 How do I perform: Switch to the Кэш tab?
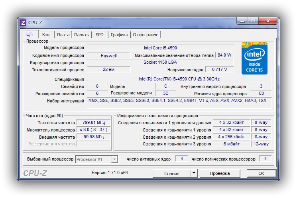click(x=46, y=35)
